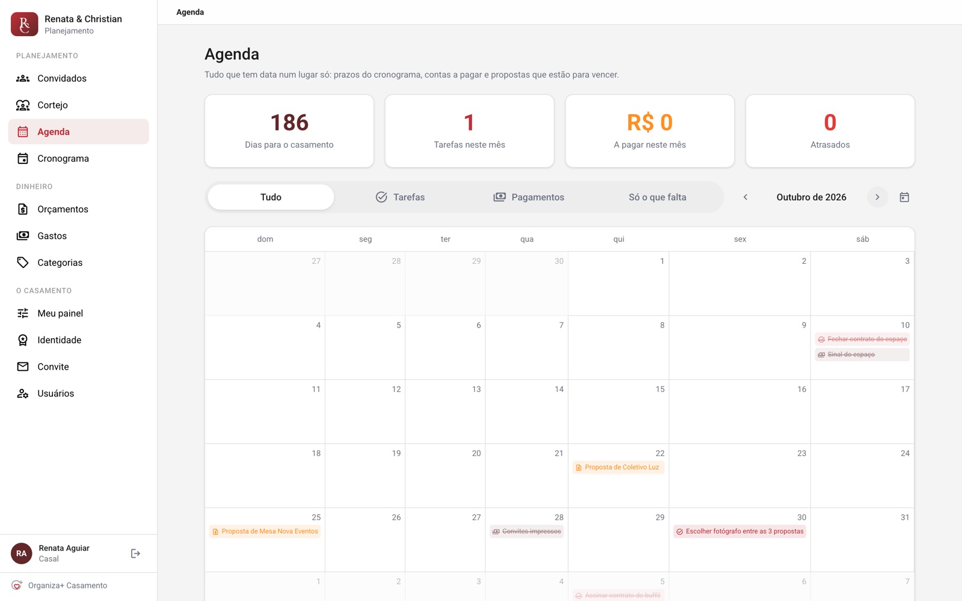The image size is (962, 601).
Task: Click the Tarefas neste mês card
Action: pos(470,131)
